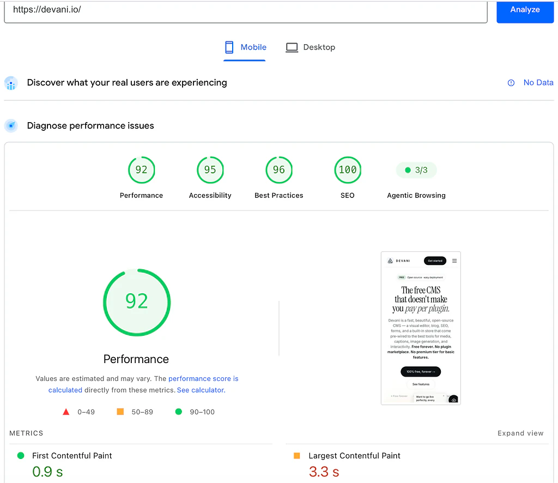
Task: Jump to Performance score gauge 92
Action: click(141, 170)
